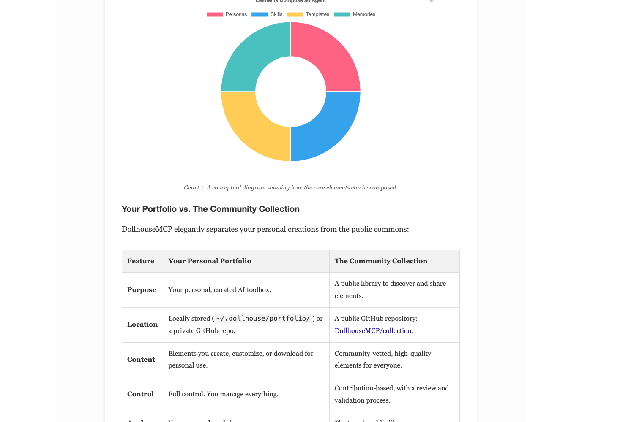Image resolution: width=634 pixels, height=422 pixels.
Task: Click the Memories legend label
Action: point(364,14)
